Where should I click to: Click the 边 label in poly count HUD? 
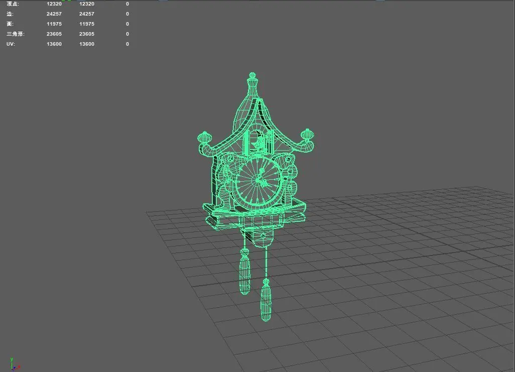click(10, 14)
